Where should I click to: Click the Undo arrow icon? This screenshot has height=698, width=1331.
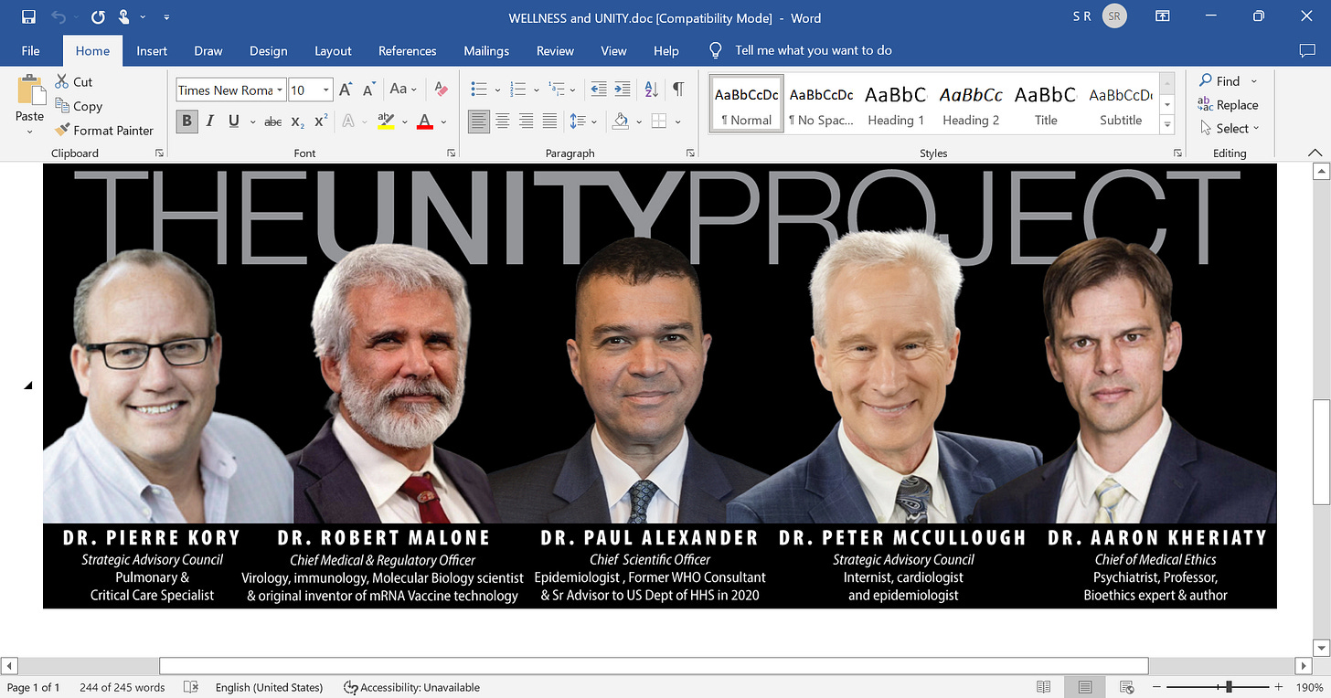coord(59,17)
